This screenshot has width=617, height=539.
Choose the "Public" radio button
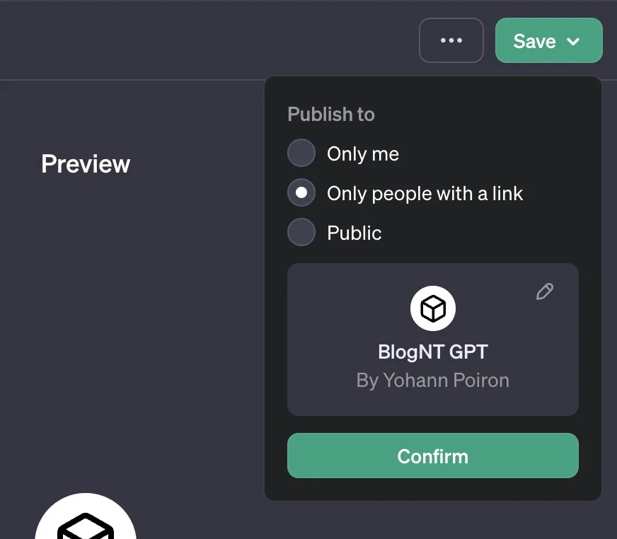coord(301,233)
